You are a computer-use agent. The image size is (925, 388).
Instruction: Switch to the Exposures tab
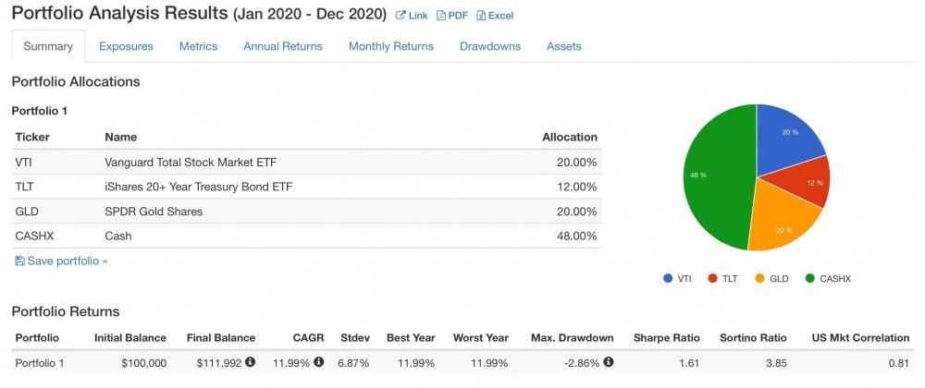click(126, 46)
